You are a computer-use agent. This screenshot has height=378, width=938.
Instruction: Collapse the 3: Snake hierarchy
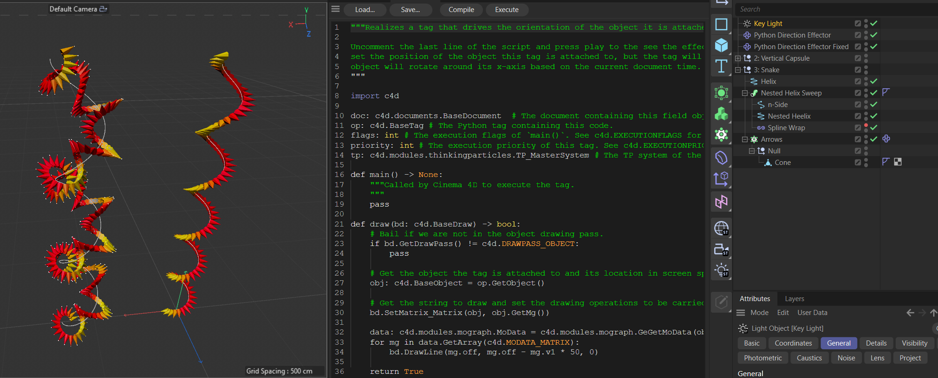click(738, 70)
